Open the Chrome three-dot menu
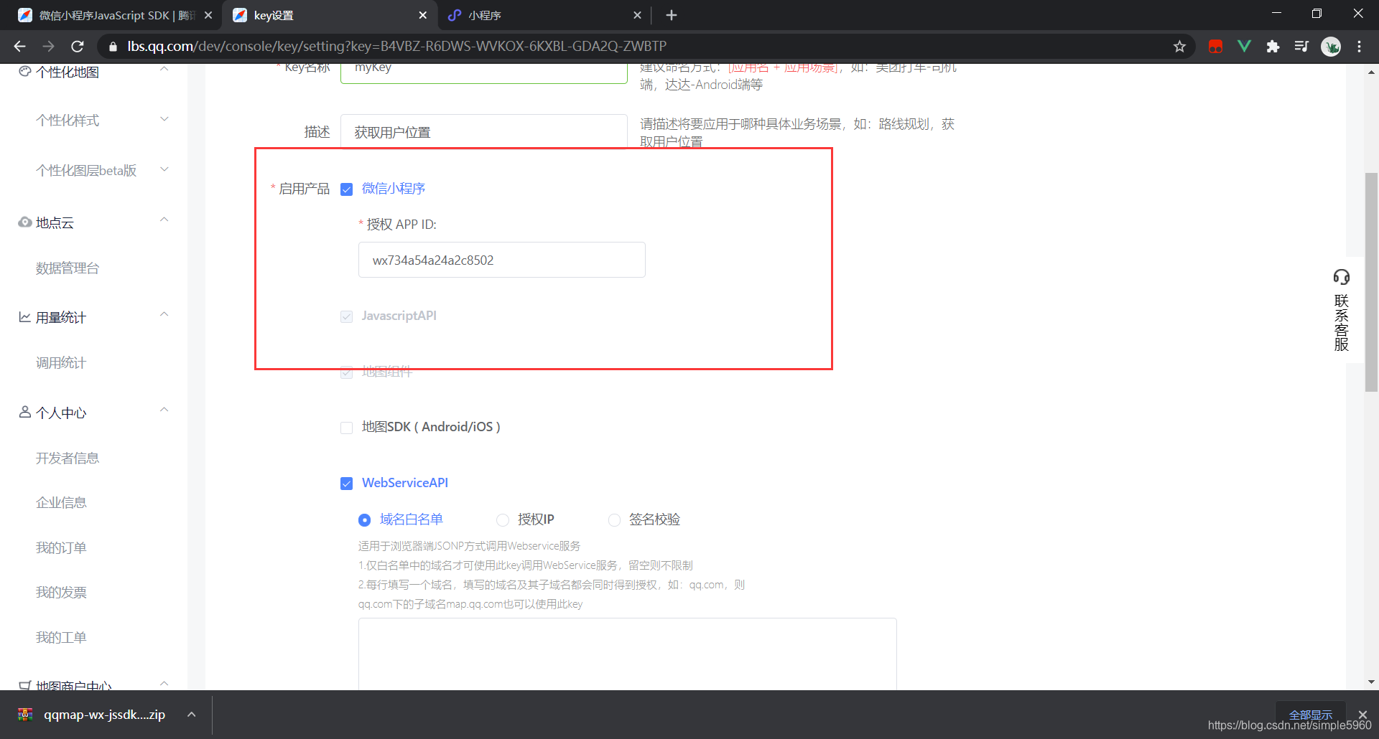This screenshot has height=739, width=1379. [x=1360, y=46]
